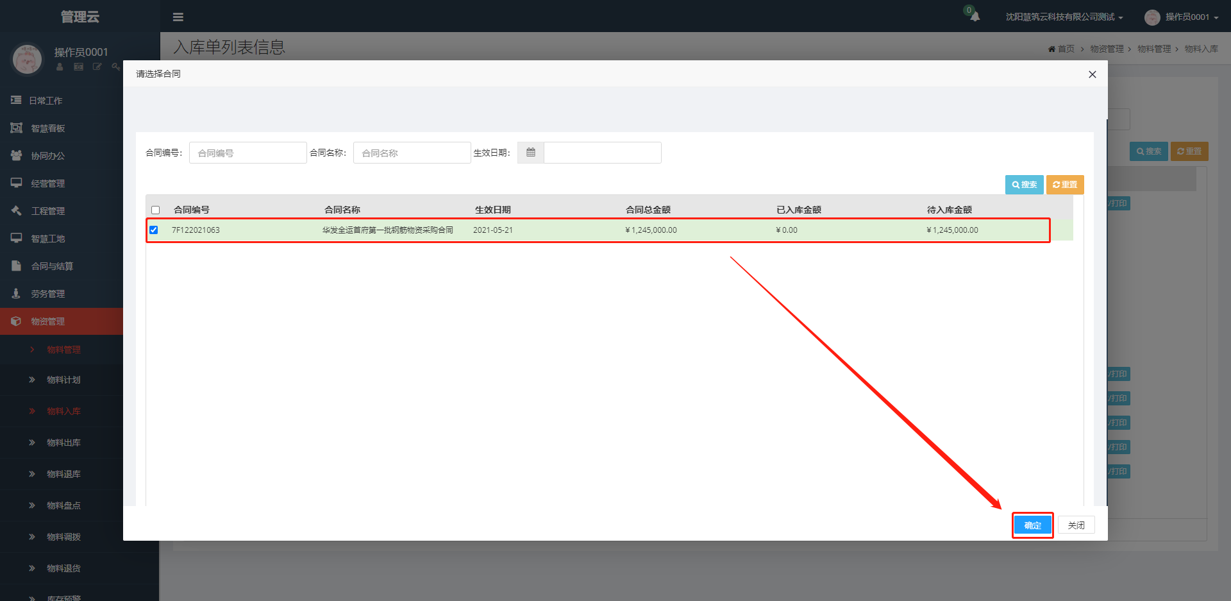Open the 协同办公 menu
This screenshot has height=601, width=1231.
point(48,156)
